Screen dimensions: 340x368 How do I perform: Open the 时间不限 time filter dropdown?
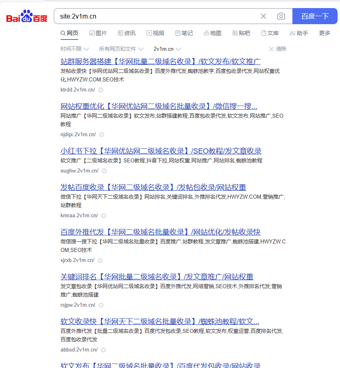tap(75, 49)
